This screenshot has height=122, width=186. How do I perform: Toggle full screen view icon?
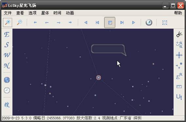tap(165, 23)
